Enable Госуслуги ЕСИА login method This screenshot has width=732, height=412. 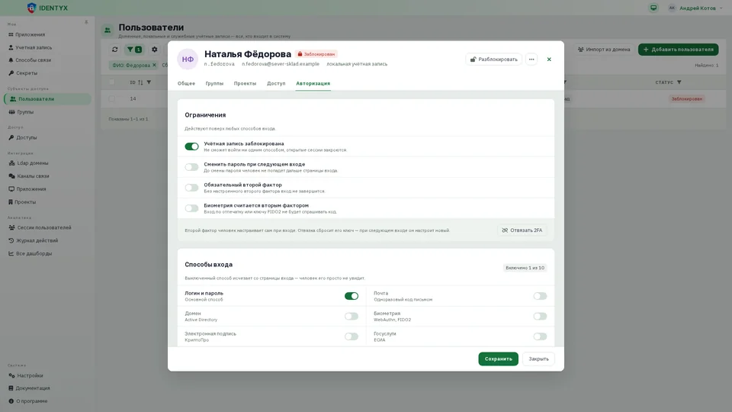[540, 336]
